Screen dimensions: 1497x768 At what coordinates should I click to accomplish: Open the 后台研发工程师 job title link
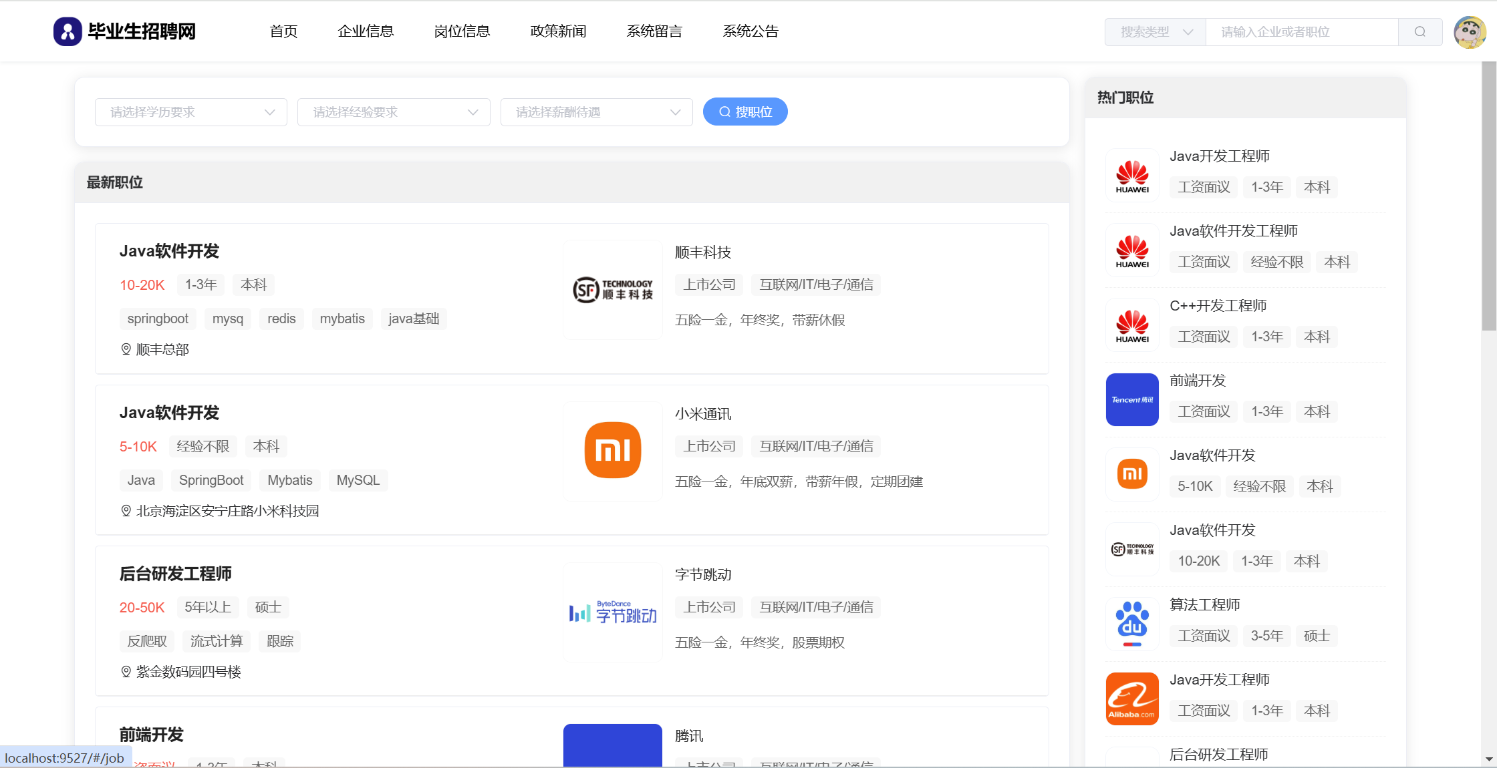point(175,574)
